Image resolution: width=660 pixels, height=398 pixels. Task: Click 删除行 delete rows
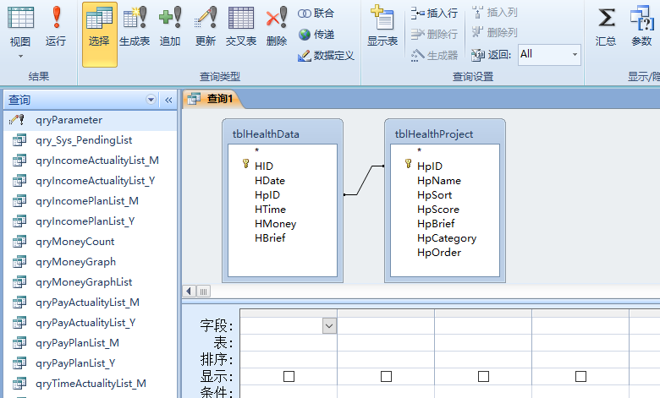pos(434,34)
